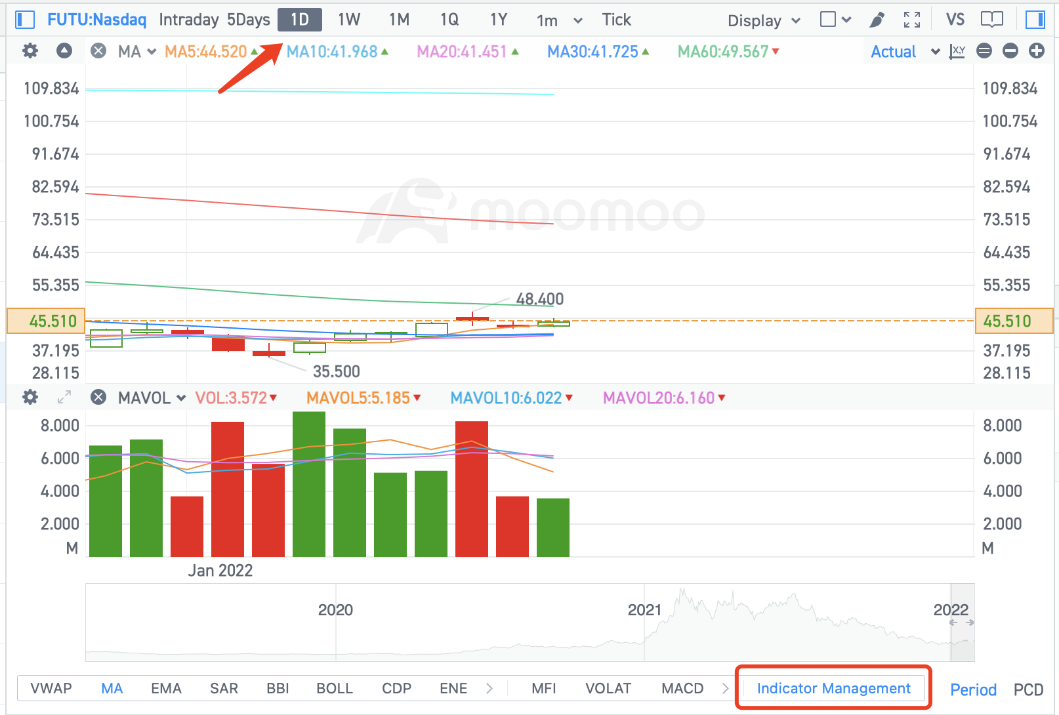
Task: Zoom in chart with plus icon
Action: pyautogui.click(x=1037, y=51)
